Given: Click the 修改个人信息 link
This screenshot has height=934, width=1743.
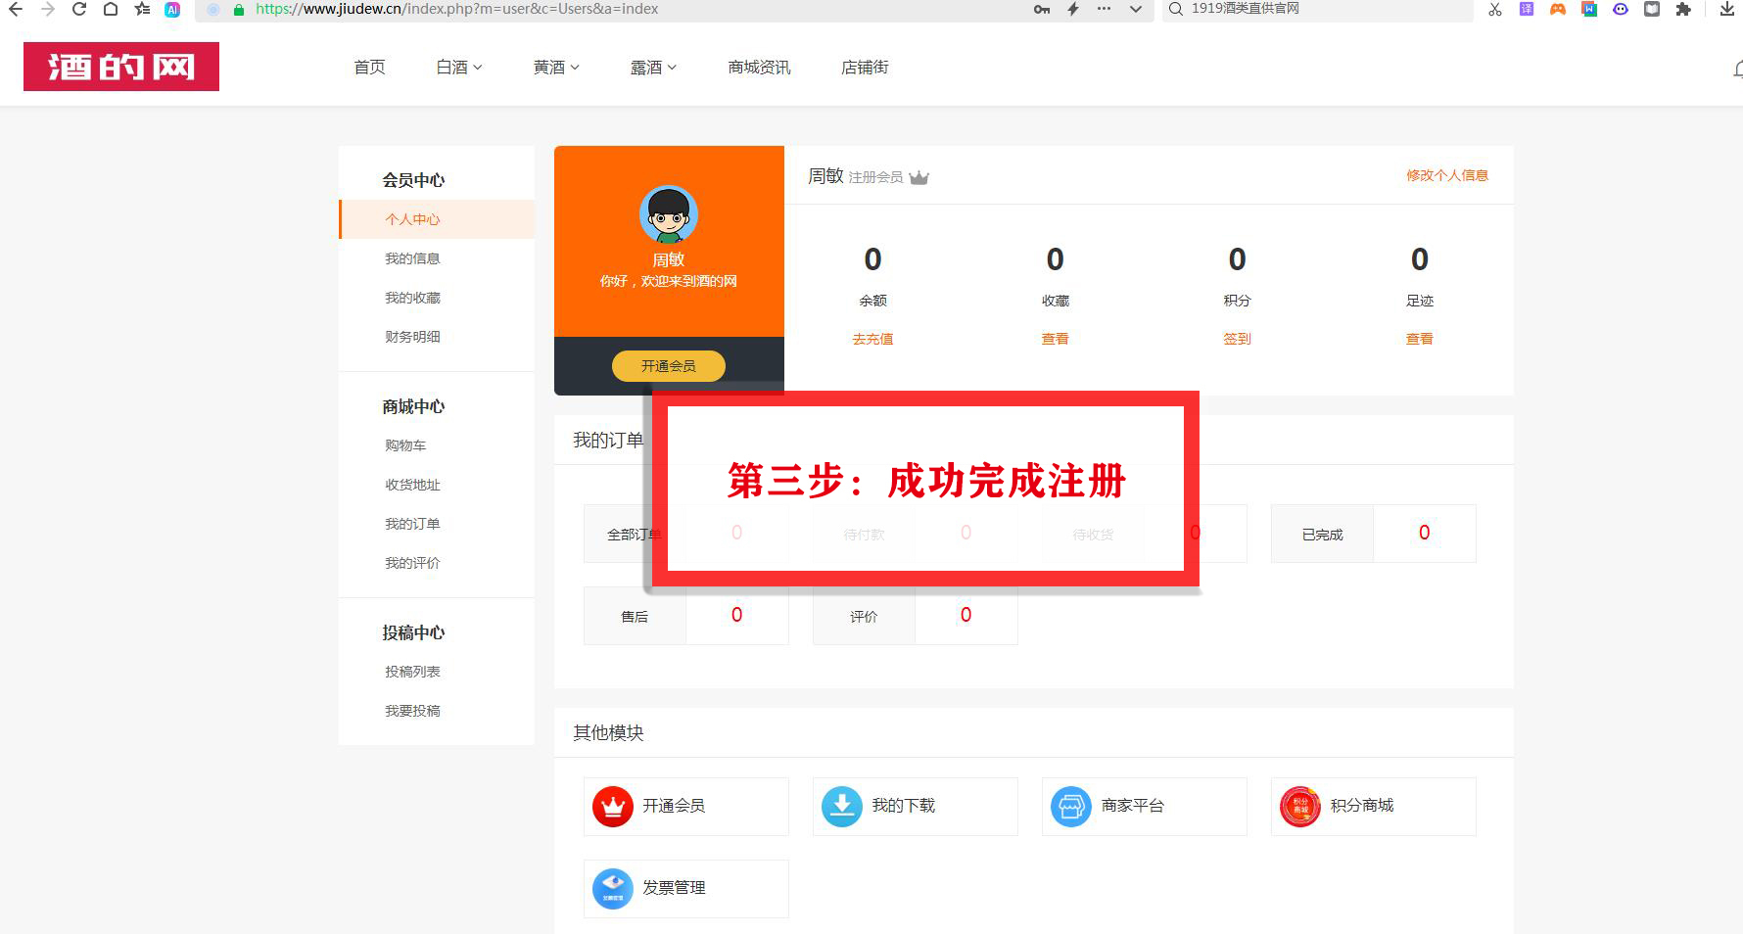Looking at the screenshot, I should coord(1447,175).
